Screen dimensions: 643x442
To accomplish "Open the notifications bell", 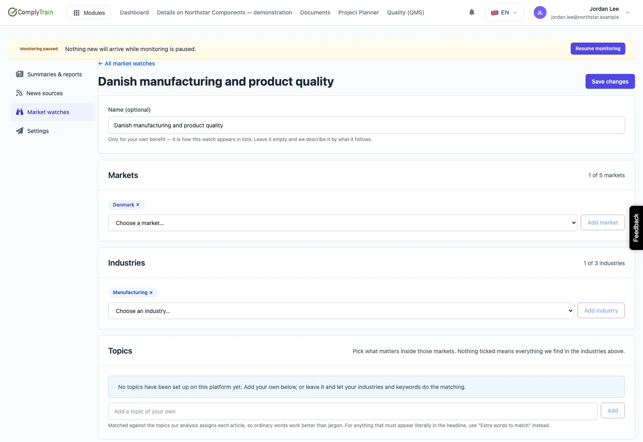I will [472, 12].
